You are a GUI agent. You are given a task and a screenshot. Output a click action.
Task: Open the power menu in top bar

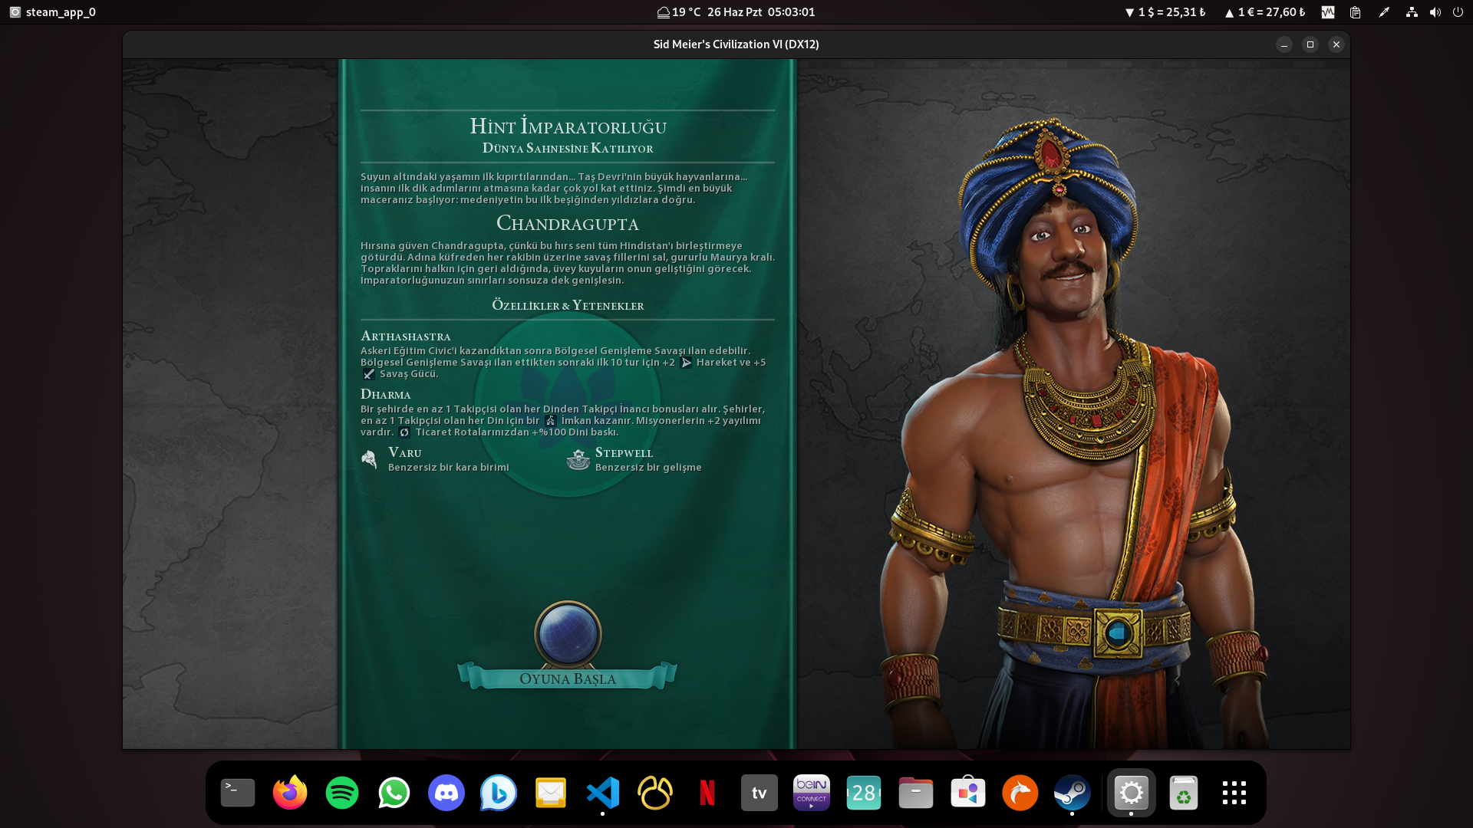click(x=1458, y=12)
